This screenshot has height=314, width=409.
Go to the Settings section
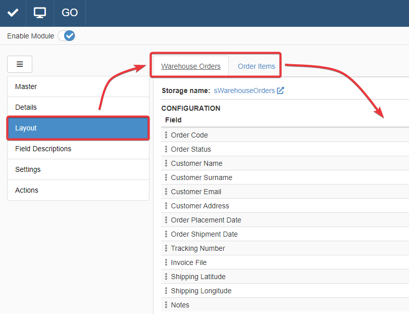pyautogui.click(x=78, y=169)
